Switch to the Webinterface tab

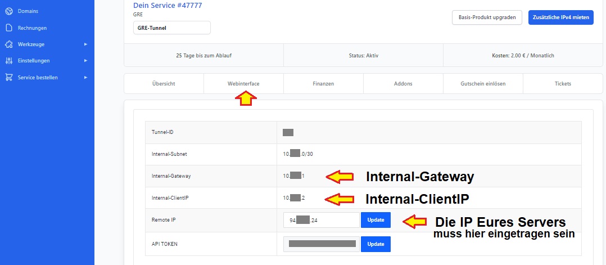pyautogui.click(x=243, y=84)
